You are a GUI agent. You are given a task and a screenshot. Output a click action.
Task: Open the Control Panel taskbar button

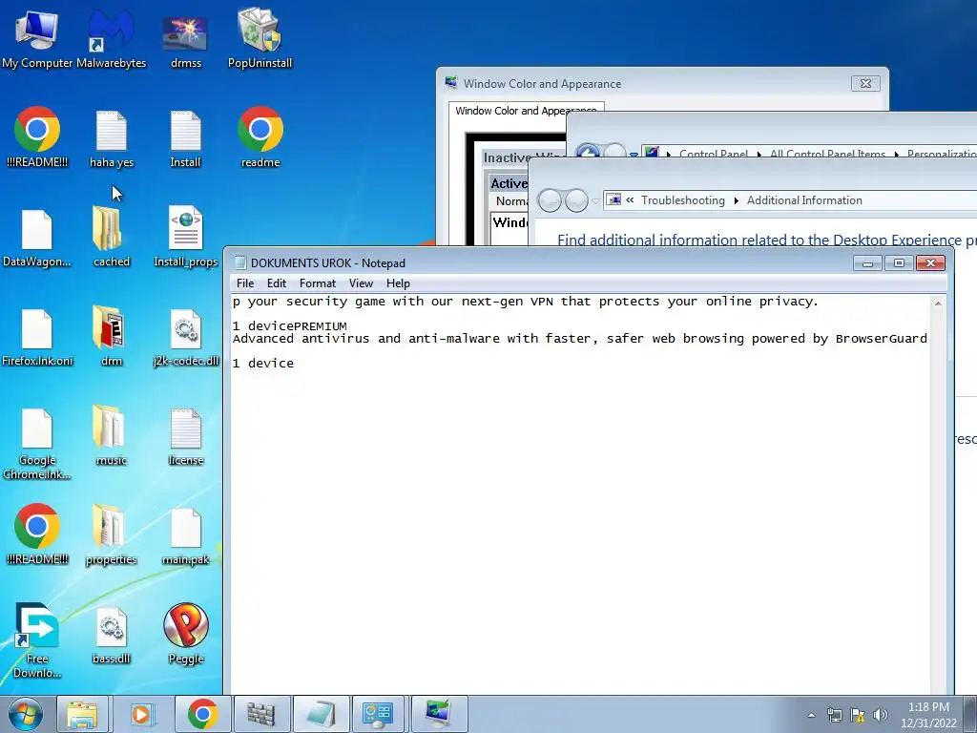[378, 714]
